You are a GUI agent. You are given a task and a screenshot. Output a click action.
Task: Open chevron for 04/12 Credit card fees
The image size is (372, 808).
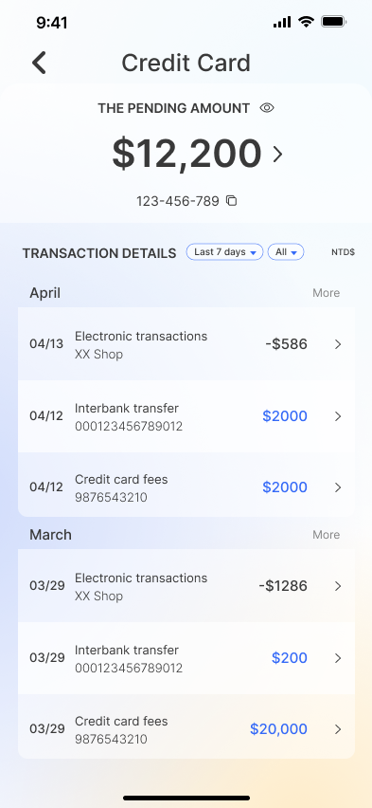point(338,487)
